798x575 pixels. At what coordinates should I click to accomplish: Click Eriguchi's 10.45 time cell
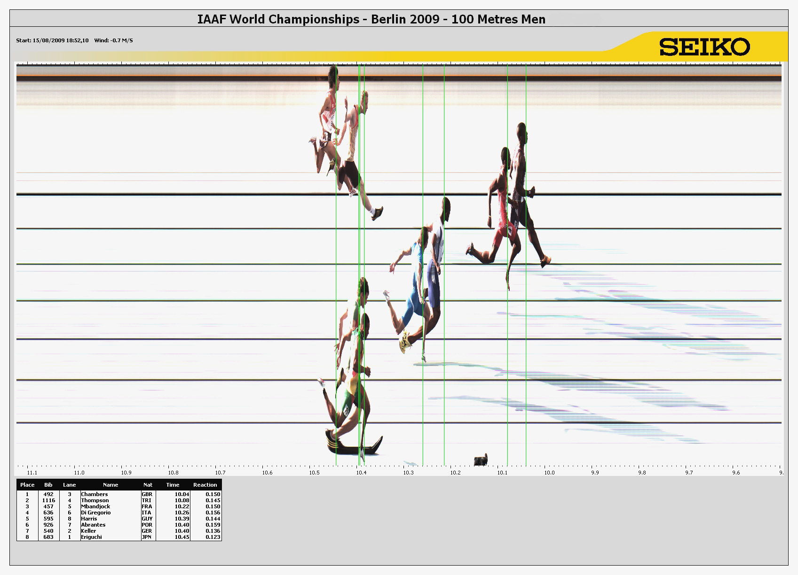[x=182, y=537]
